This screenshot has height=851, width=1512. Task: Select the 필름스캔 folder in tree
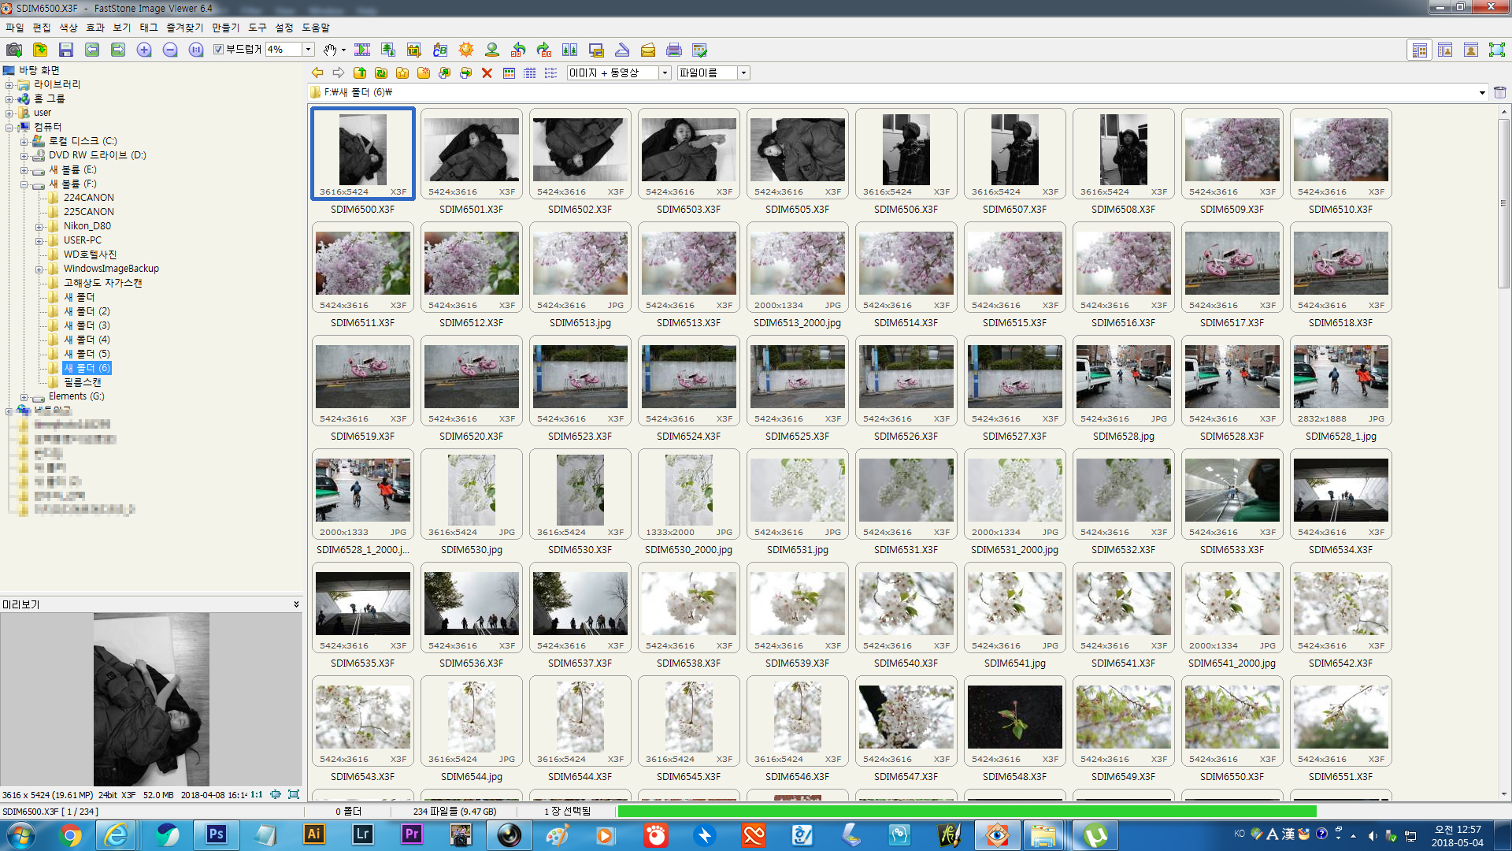[x=82, y=382]
